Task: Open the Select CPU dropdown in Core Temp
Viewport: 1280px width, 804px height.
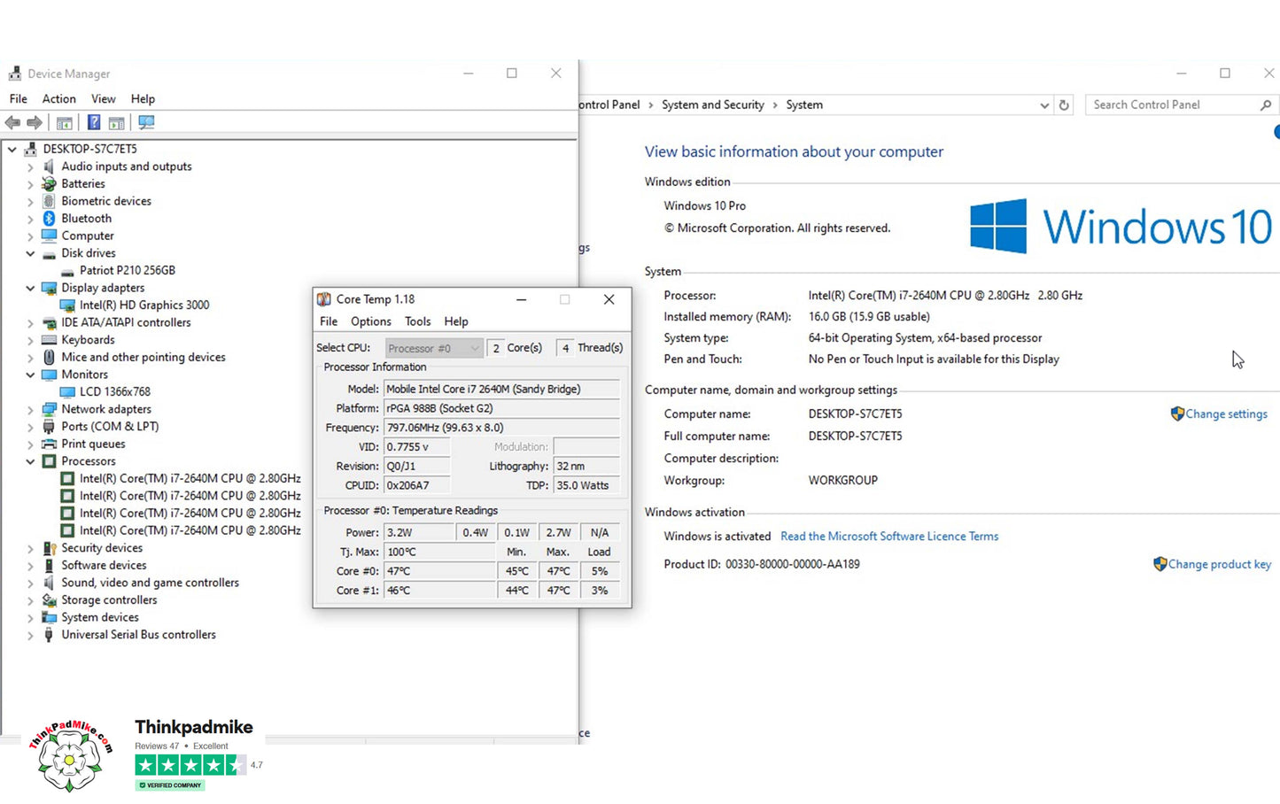Action: (434, 348)
